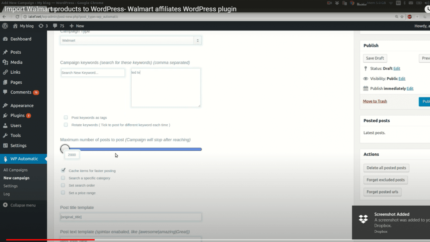Collapse the WordPress sidebar menu
This screenshot has width=430, height=242.
[20, 205]
